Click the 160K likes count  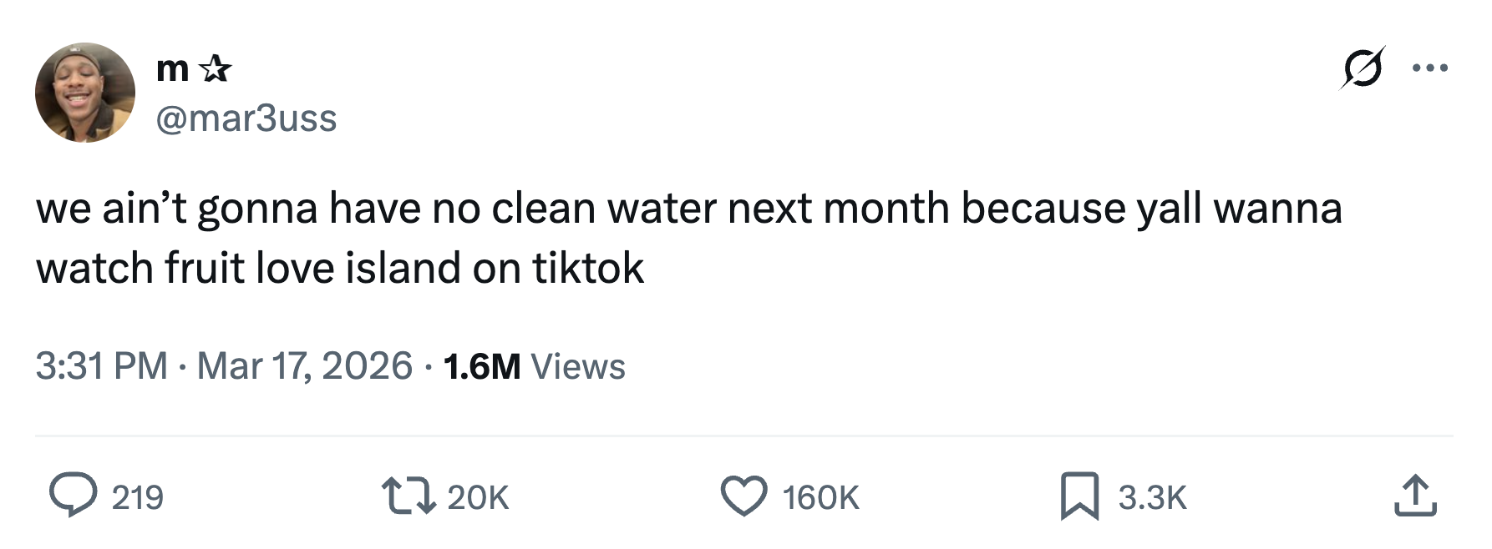pyautogui.click(x=820, y=497)
